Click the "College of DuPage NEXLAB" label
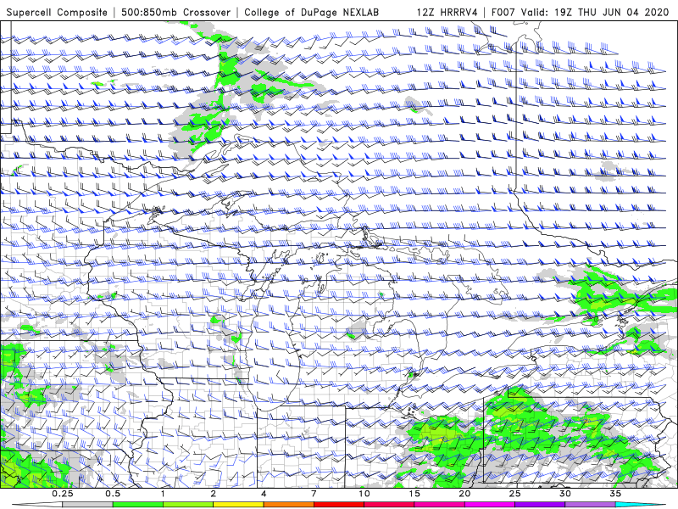Image resolution: width=678 pixels, height=509 pixels. tap(312, 13)
